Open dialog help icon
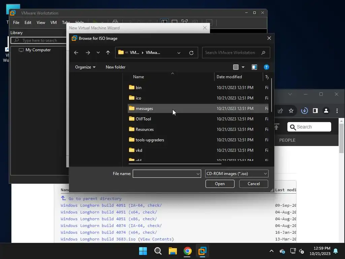The height and width of the screenshot is (259, 345). [x=266, y=67]
